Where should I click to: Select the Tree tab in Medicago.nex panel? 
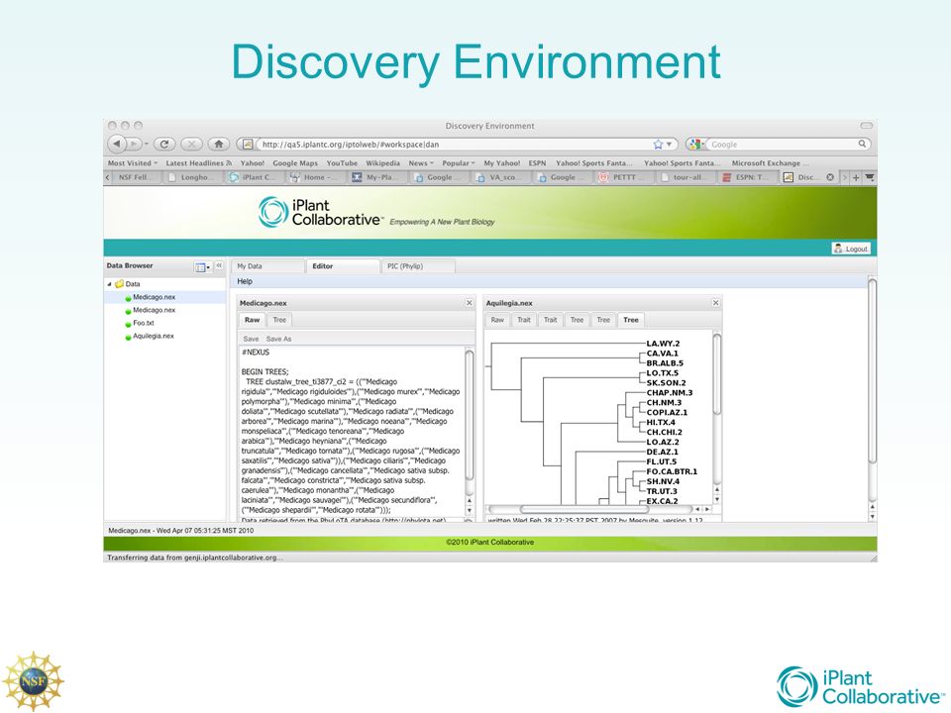click(279, 320)
